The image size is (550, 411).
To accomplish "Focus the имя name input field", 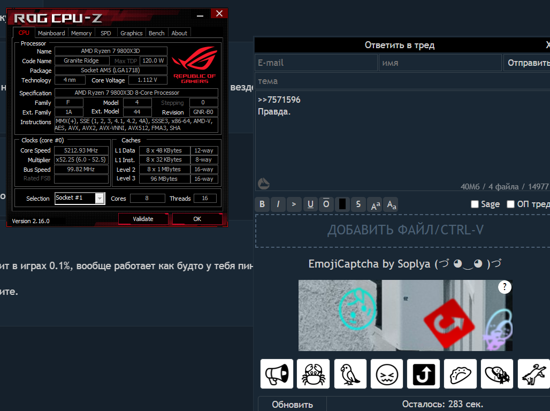I will click(x=440, y=63).
